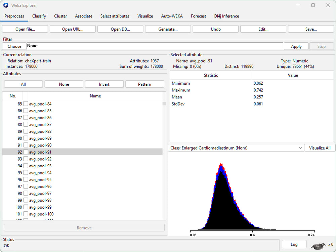This screenshot has height=252, width=336.
Task: Open the Class attribute dropdown
Action: click(236, 148)
